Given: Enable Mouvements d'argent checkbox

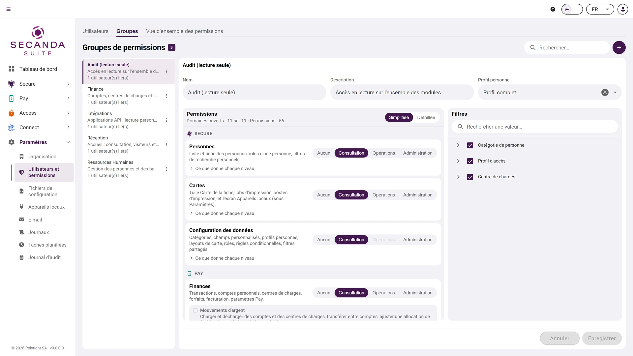Looking at the screenshot, I should click(196, 310).
